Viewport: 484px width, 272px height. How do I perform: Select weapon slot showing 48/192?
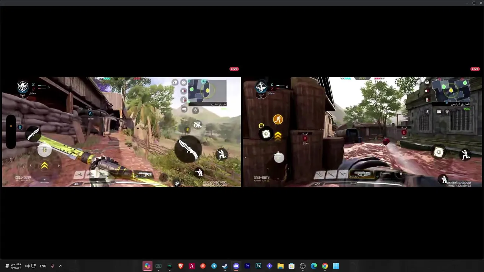pos(143,175)
